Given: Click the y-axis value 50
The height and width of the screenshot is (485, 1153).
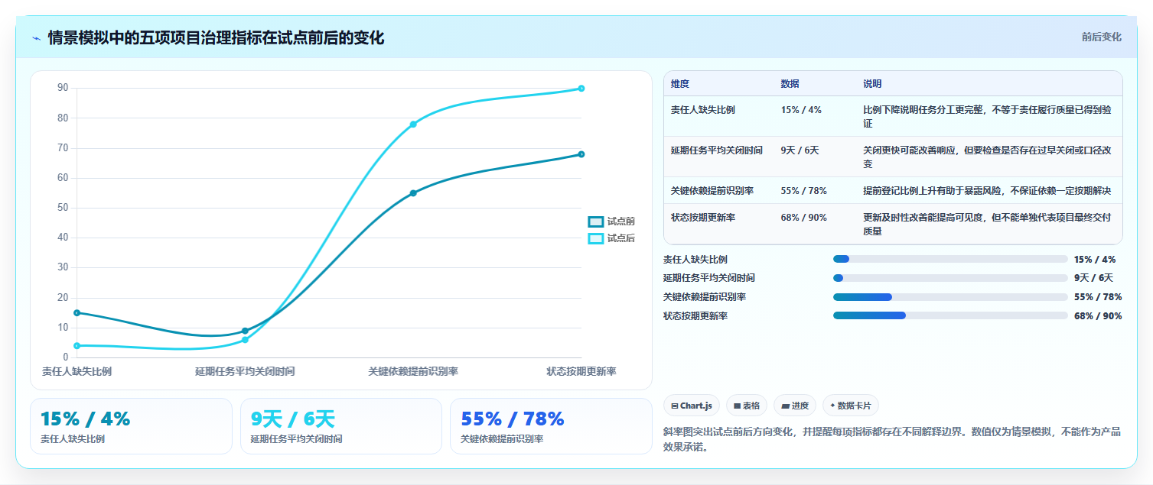Looking at the screenshot, I should click(x=63, y=208).
